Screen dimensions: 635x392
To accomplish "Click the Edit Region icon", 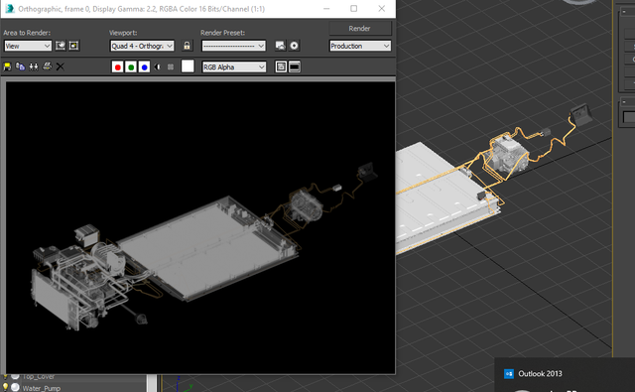I will 61,46.
